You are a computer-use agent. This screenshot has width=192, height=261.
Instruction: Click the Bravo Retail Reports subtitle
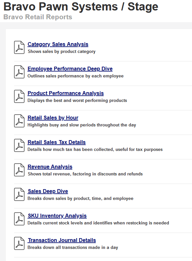pos(38,17)
